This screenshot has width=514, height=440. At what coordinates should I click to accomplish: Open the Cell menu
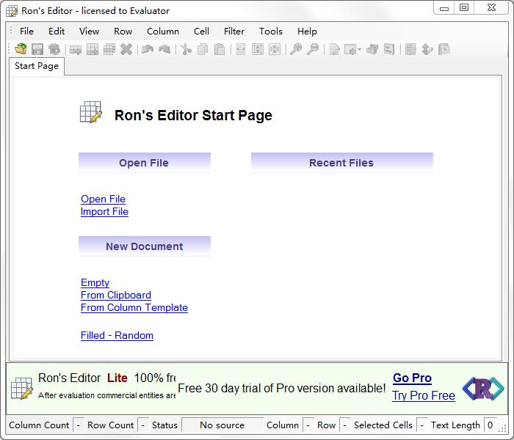pos(201,31)
